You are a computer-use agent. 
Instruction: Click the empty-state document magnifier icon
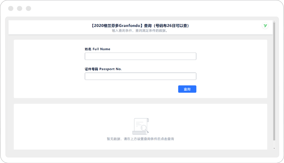click(140, 126)
